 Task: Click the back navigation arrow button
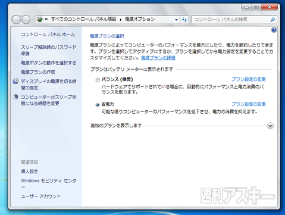pos(16,20)
